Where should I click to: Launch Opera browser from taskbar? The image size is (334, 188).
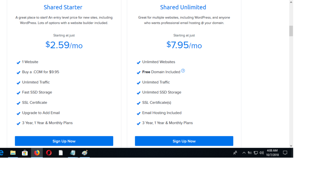(49, 153)
